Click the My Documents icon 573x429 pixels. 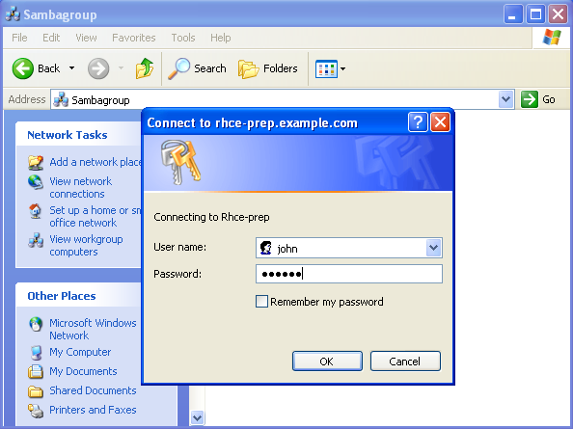click(36, 372)
